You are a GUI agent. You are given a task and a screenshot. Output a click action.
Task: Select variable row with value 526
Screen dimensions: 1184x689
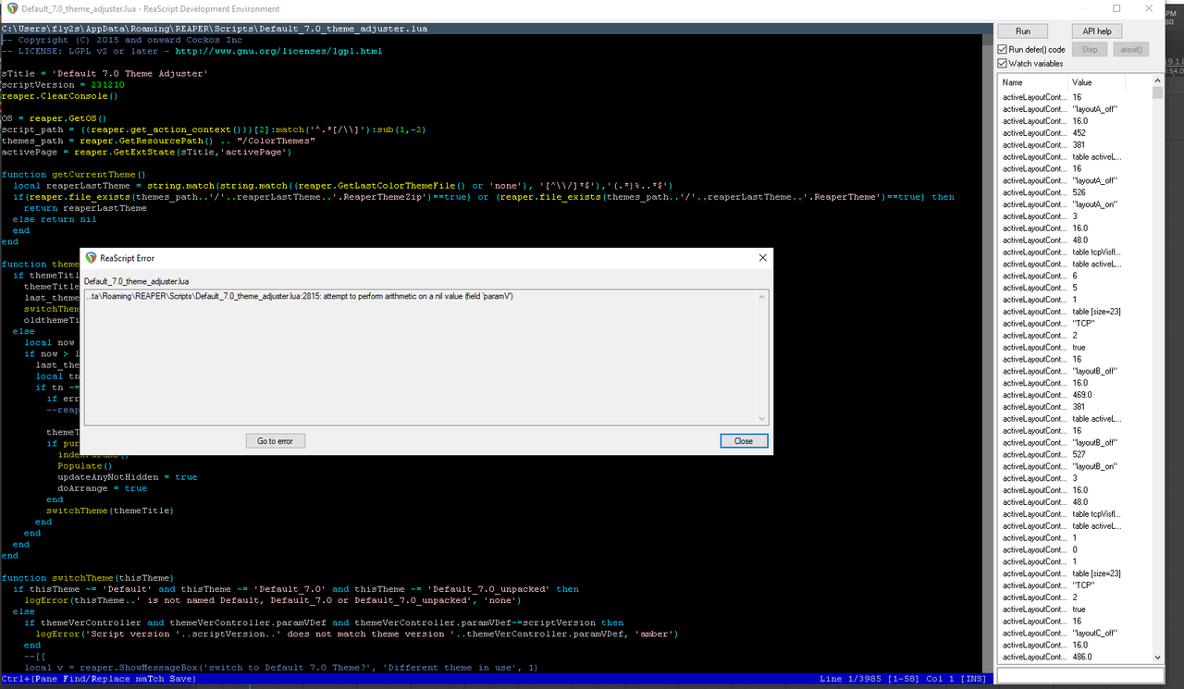click(1076, 192)
